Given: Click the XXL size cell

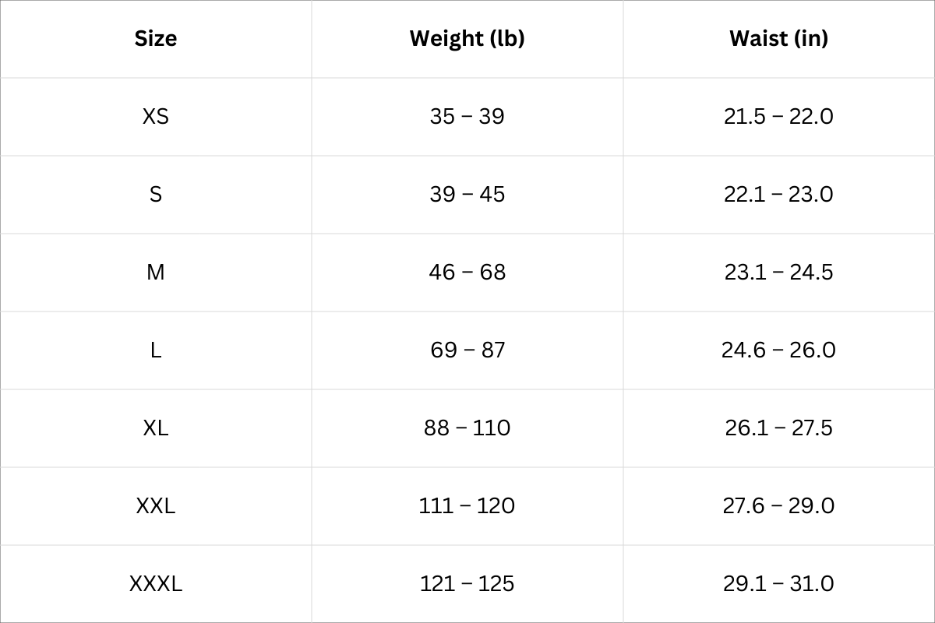Looking at the screenshot, I should pos(156,505).
